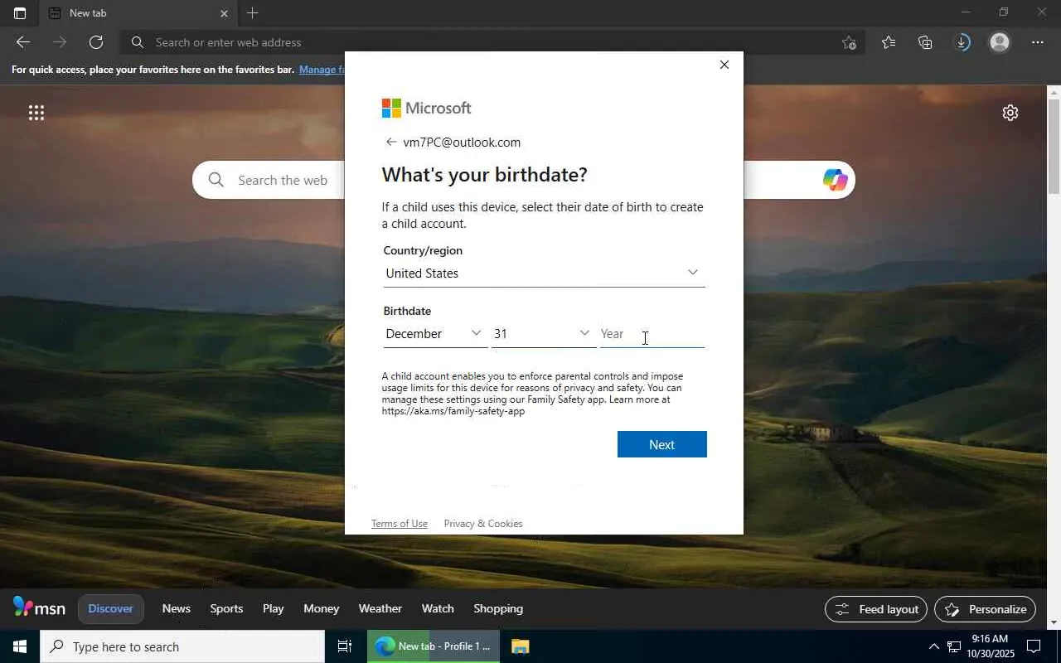Click the MSN logo
This screenshot has width=1061, height=663.
[39, 608]
